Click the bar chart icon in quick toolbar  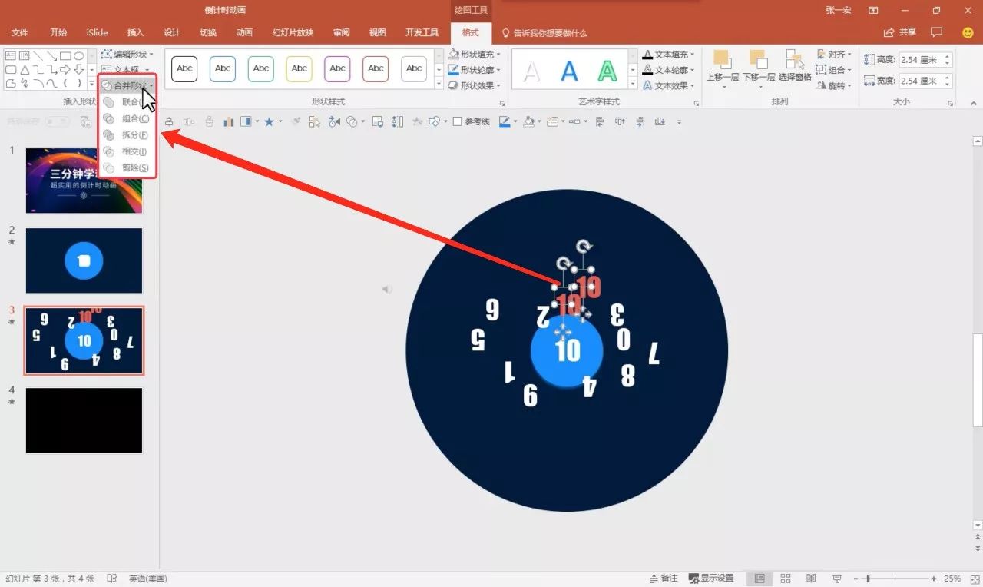(229, 121)
